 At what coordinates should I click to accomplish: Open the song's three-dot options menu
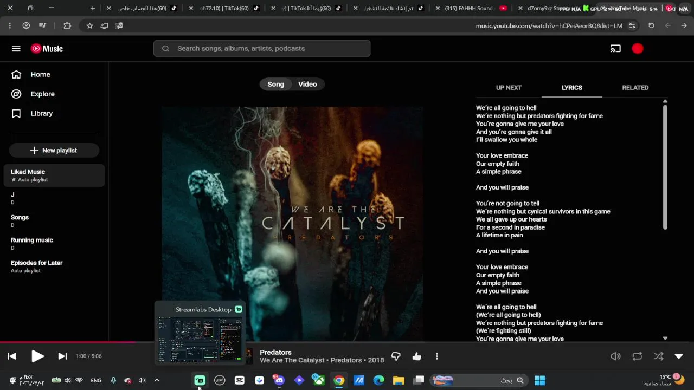pos(437,356)
